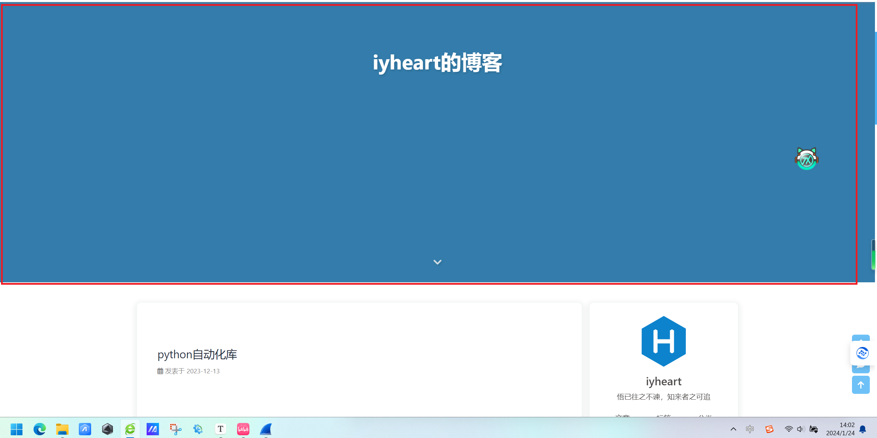This screenshot has width=877, height=438.
Task: Click the post date 2023-12-13
Action: (x=203, y=371)
